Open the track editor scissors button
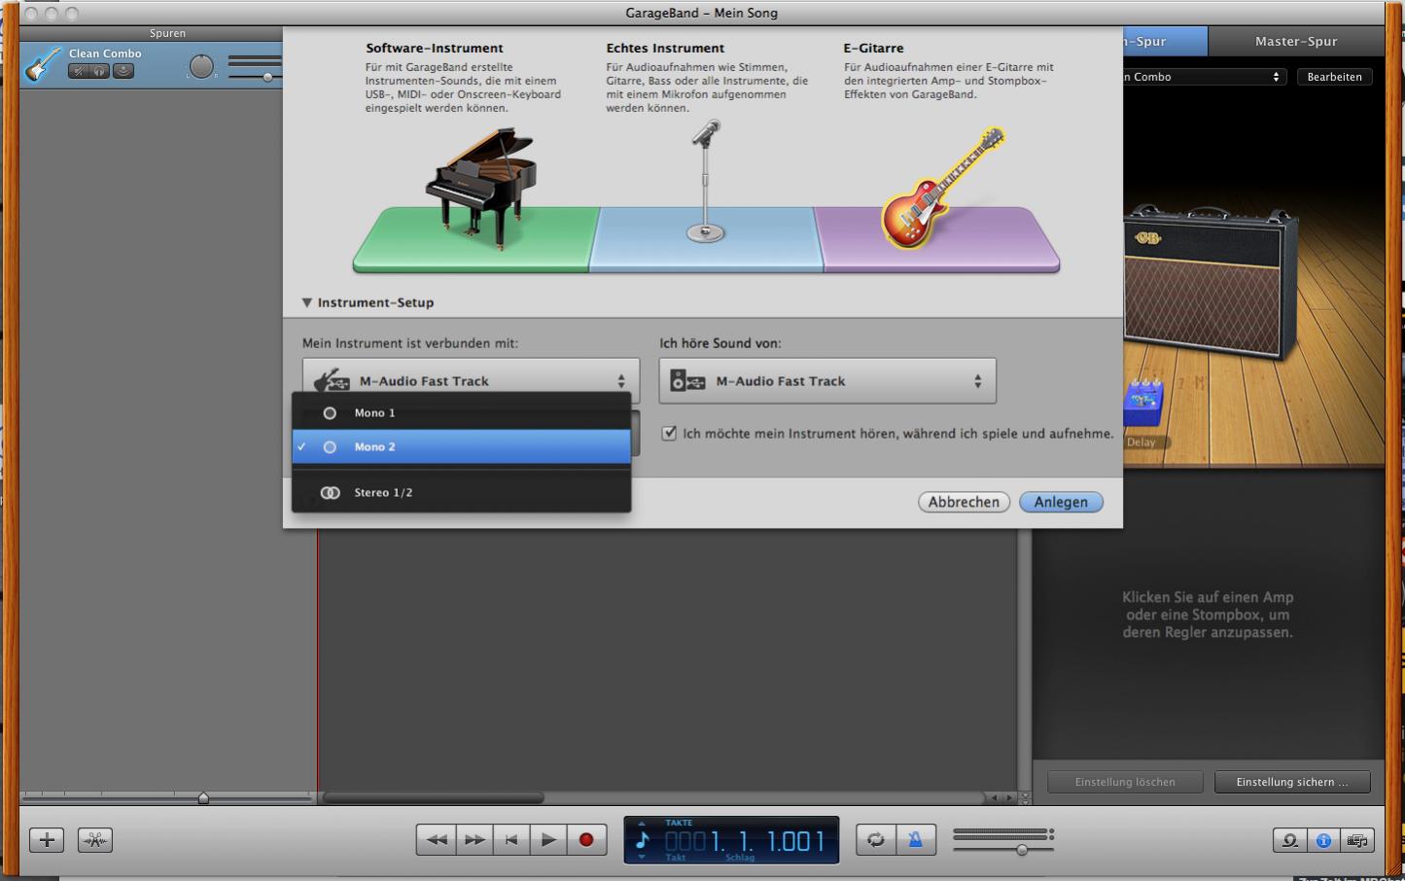This screenshot has height=881, width=1405. 95,839
